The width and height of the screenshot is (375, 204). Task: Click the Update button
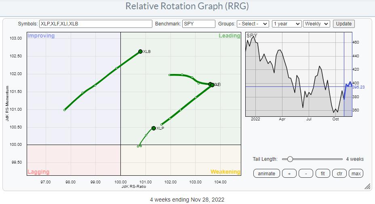[343, 24]
